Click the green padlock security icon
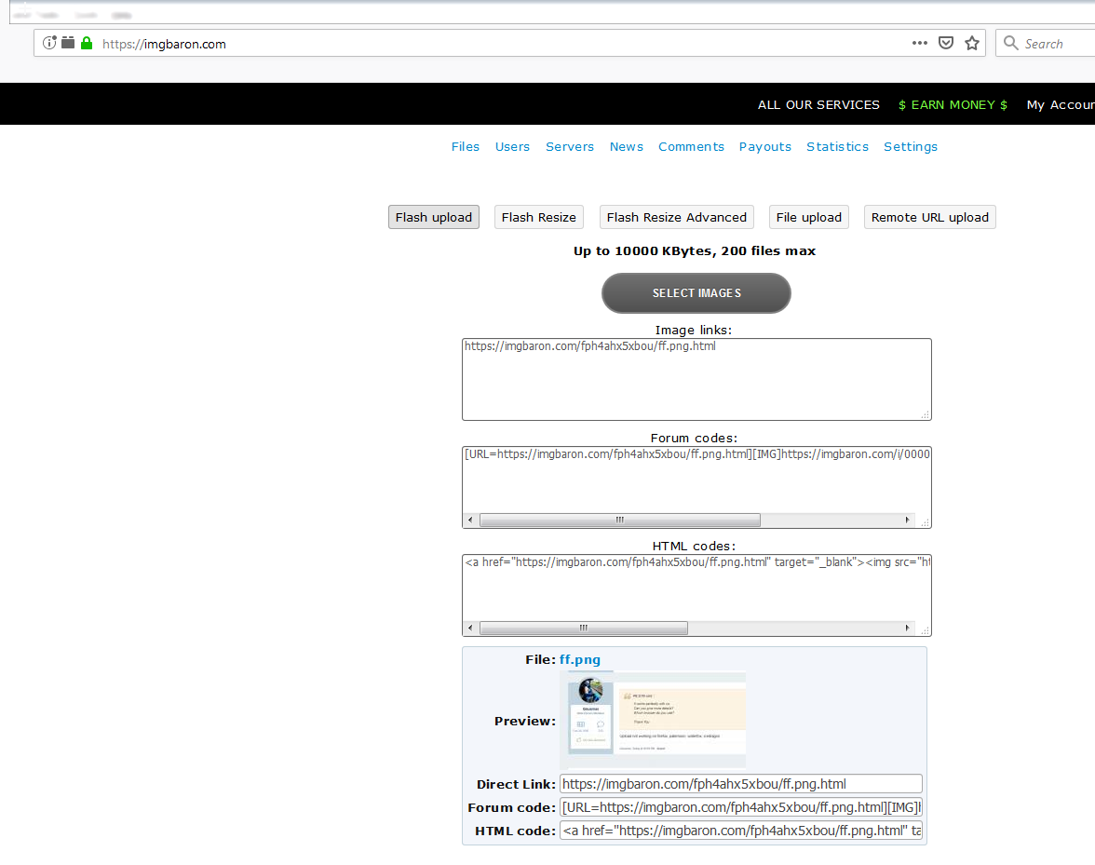The image size is (1095, 865). (87, 43)
